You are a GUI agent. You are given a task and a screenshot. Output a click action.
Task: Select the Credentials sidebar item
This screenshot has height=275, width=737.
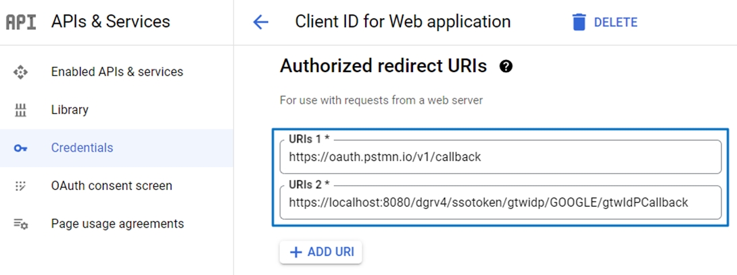[x=82, y=148]
